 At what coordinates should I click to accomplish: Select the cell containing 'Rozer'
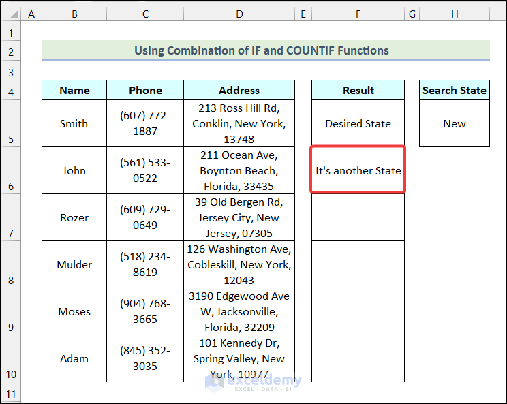74,217
